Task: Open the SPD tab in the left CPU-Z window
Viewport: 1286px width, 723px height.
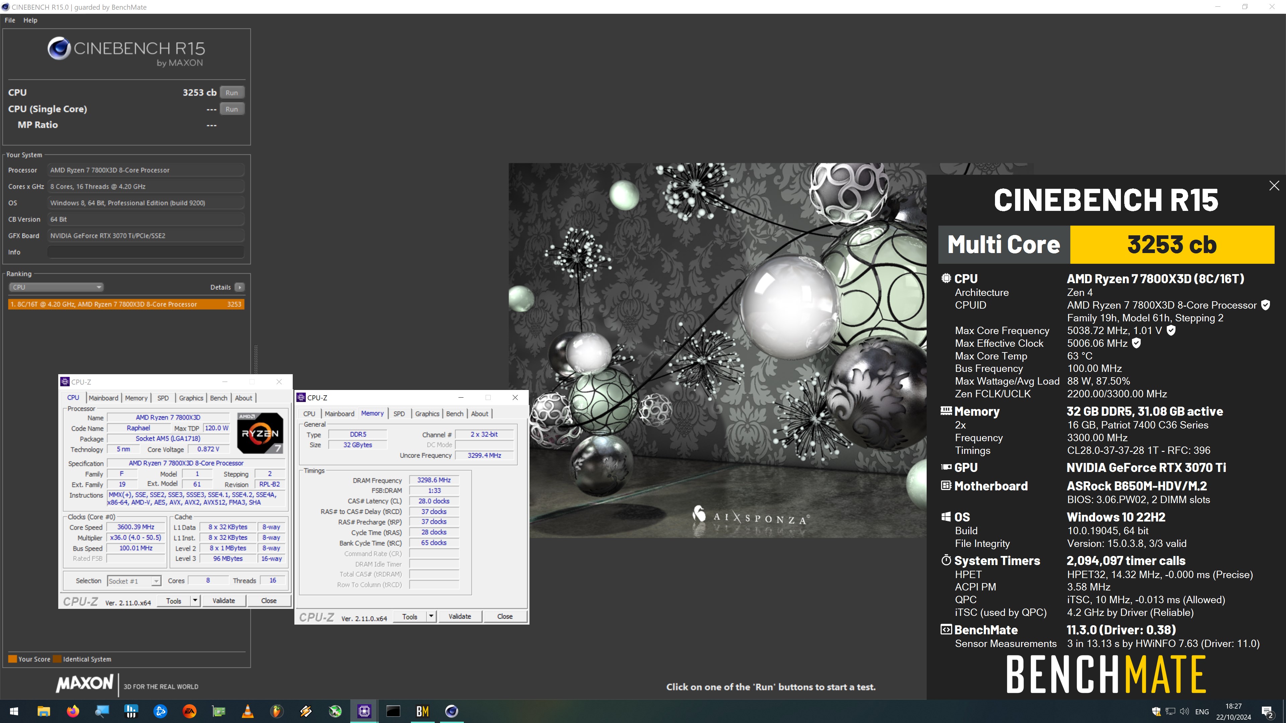Action: point(163,398)
